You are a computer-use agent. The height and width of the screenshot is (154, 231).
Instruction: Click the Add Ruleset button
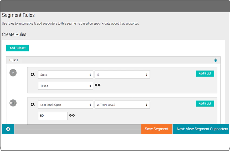pos(17,48)
